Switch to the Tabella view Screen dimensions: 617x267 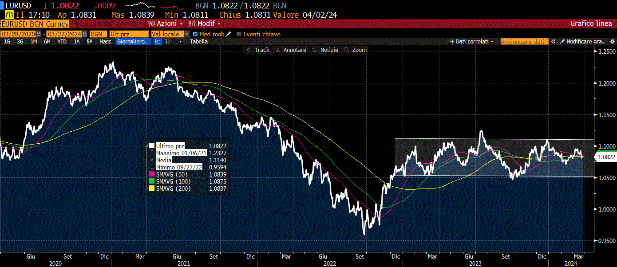click(198, 41)
